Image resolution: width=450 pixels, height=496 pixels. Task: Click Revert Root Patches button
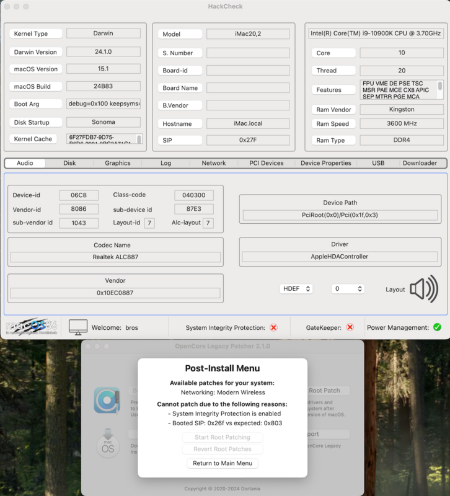point(223,449)
